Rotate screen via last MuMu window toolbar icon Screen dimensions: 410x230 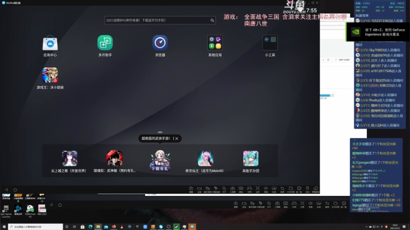pos(315,189)
